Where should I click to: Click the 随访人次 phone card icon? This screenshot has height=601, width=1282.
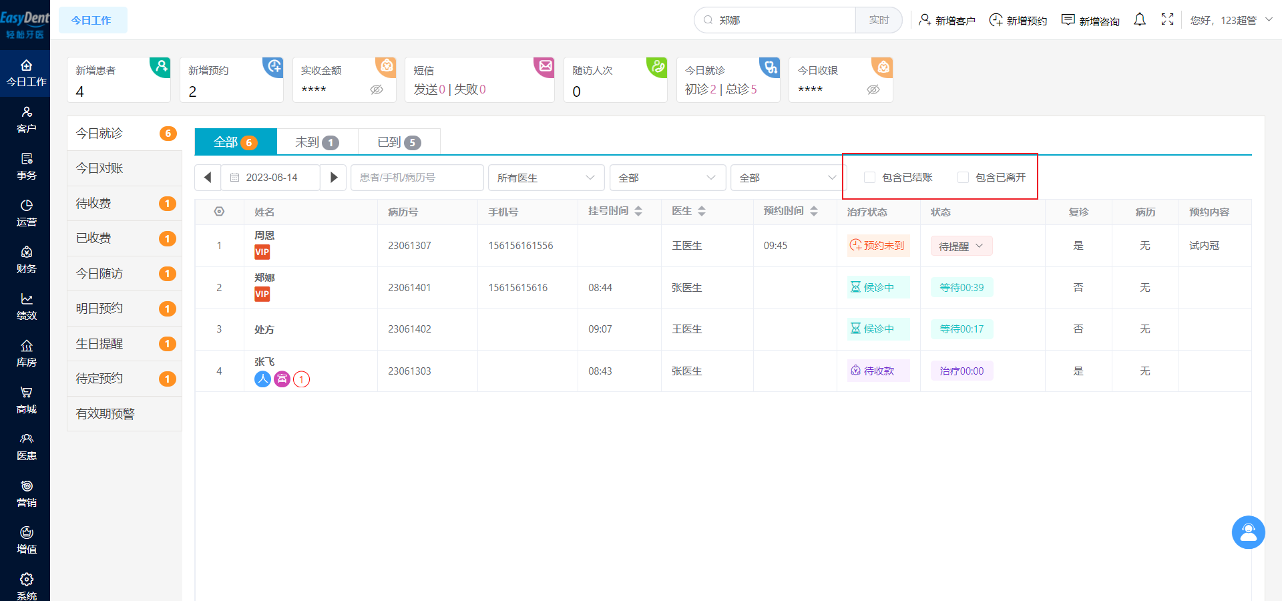click(657, 67)
